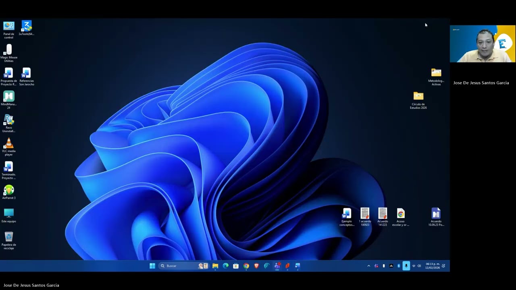516x290 pixels.
Task: Open the Terminado Proyecto Word file
Action: tap(9, 170)
